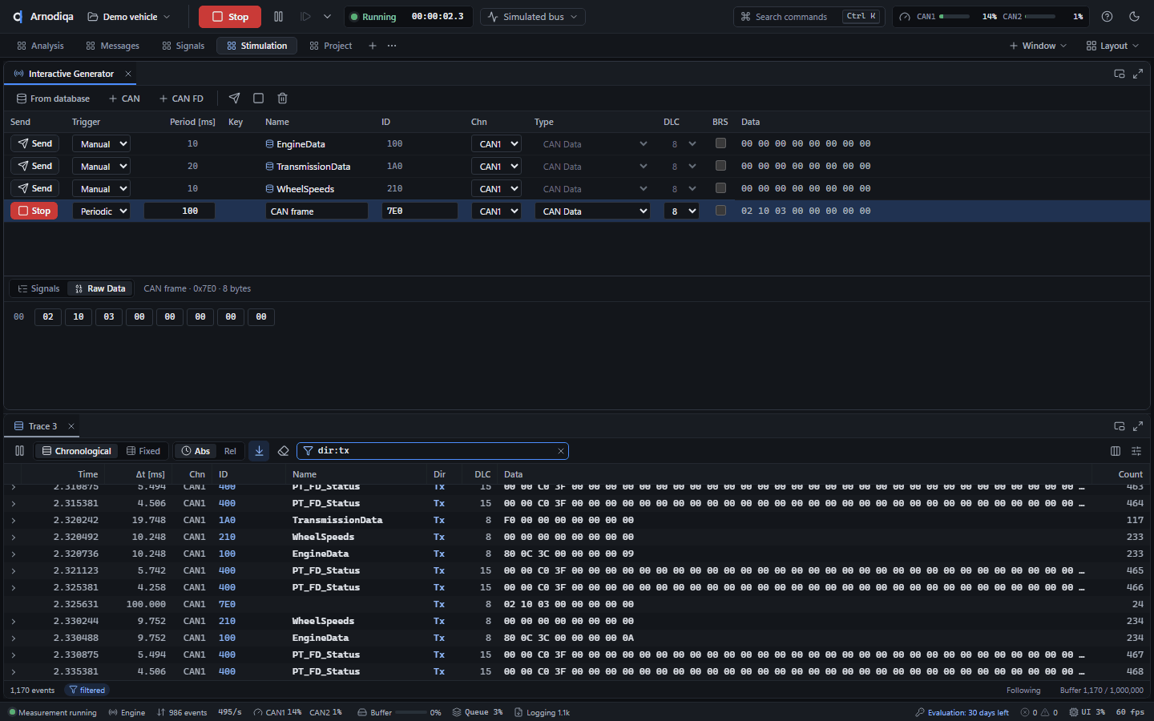The width and height of the screenshot is (1154, 721).
Task: Open the trace column layout icon
Action: pos(1116,451)
